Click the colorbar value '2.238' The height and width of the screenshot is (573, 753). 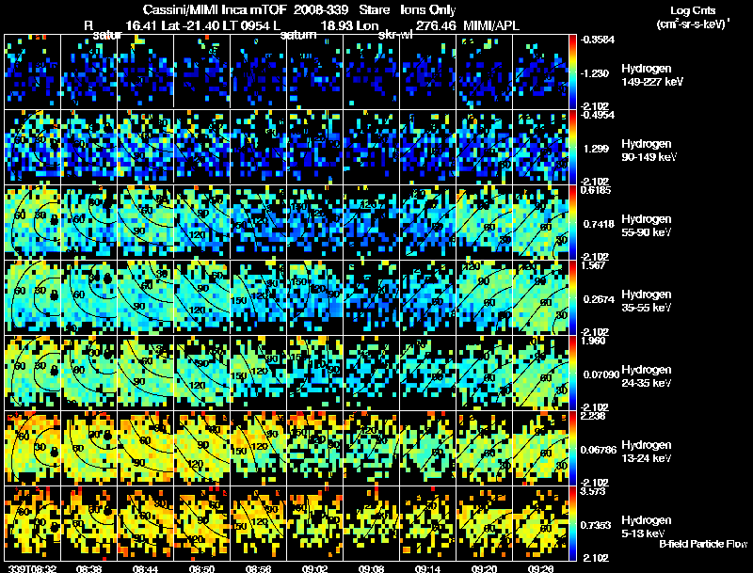click(593, 416)
